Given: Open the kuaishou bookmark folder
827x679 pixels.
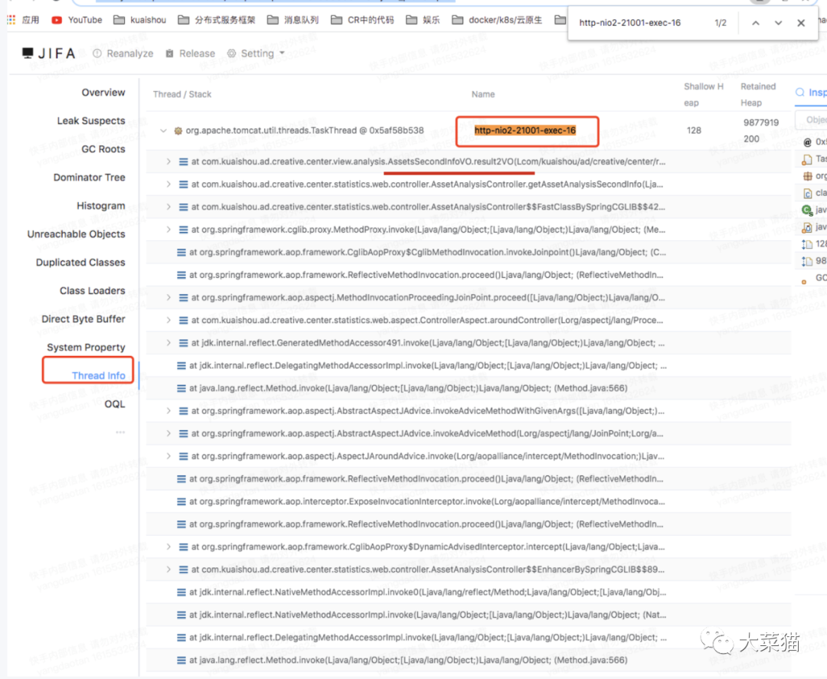Looking at the screenshot, I should 140,20.
